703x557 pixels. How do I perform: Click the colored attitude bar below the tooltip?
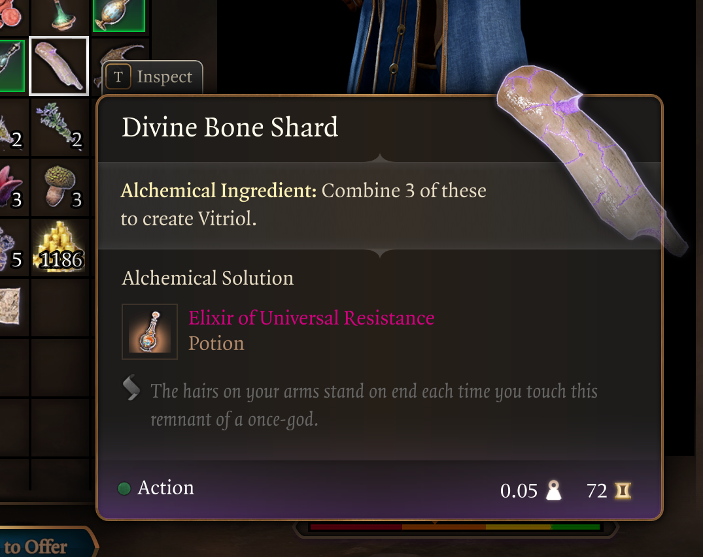pos(455,527)
